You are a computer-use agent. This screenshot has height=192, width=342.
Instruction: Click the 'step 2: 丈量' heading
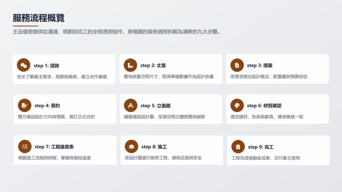[x=153, y=66]
